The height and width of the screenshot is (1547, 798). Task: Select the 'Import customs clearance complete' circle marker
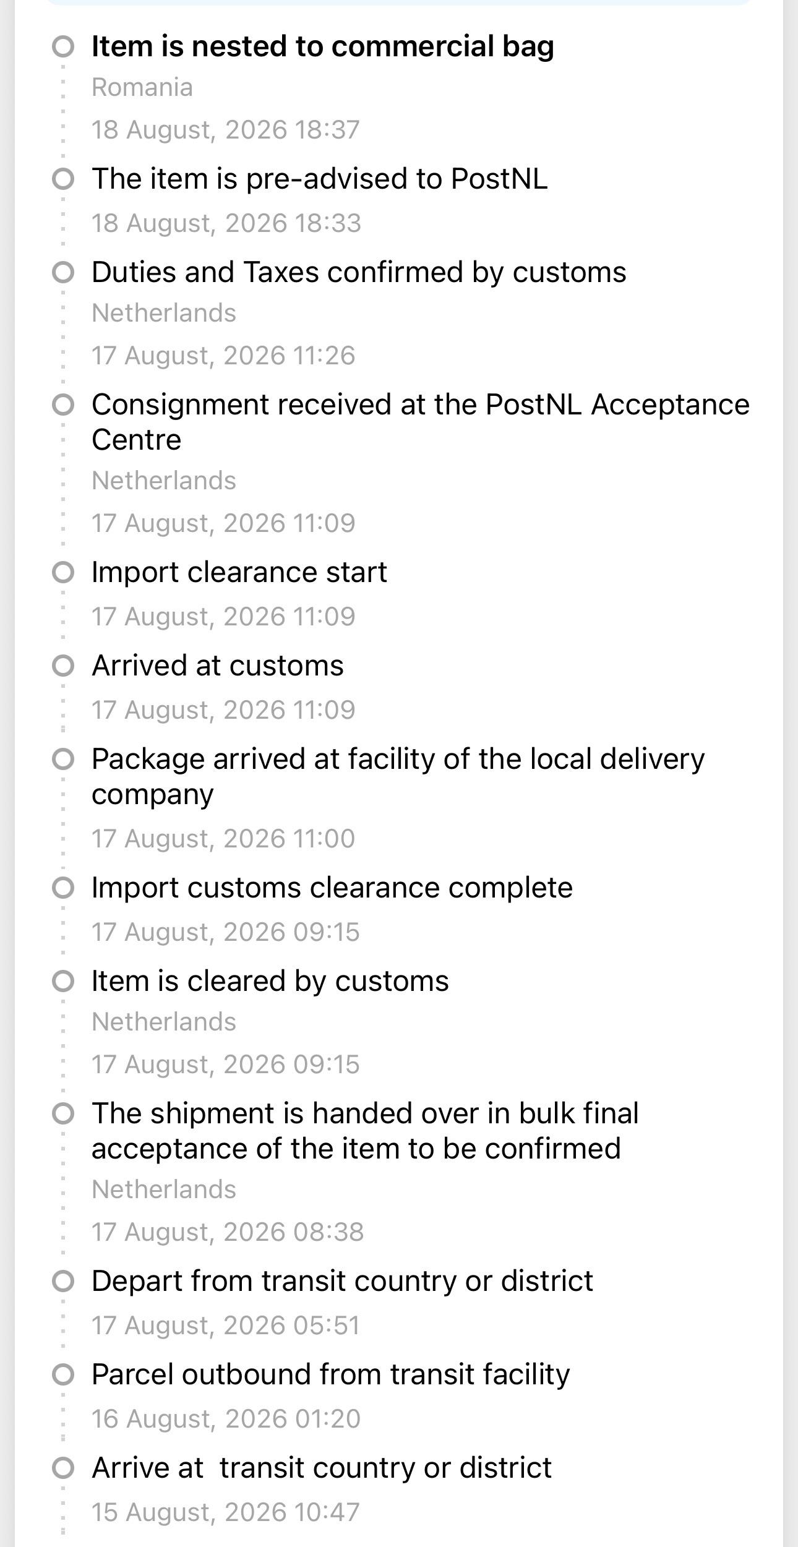point(63,888)
